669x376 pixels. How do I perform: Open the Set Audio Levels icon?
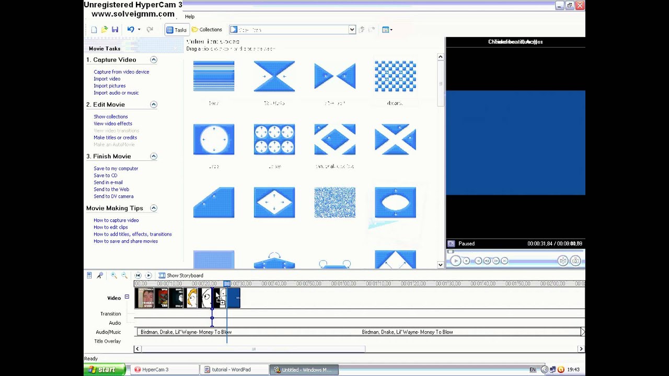(x=89, y=275)
